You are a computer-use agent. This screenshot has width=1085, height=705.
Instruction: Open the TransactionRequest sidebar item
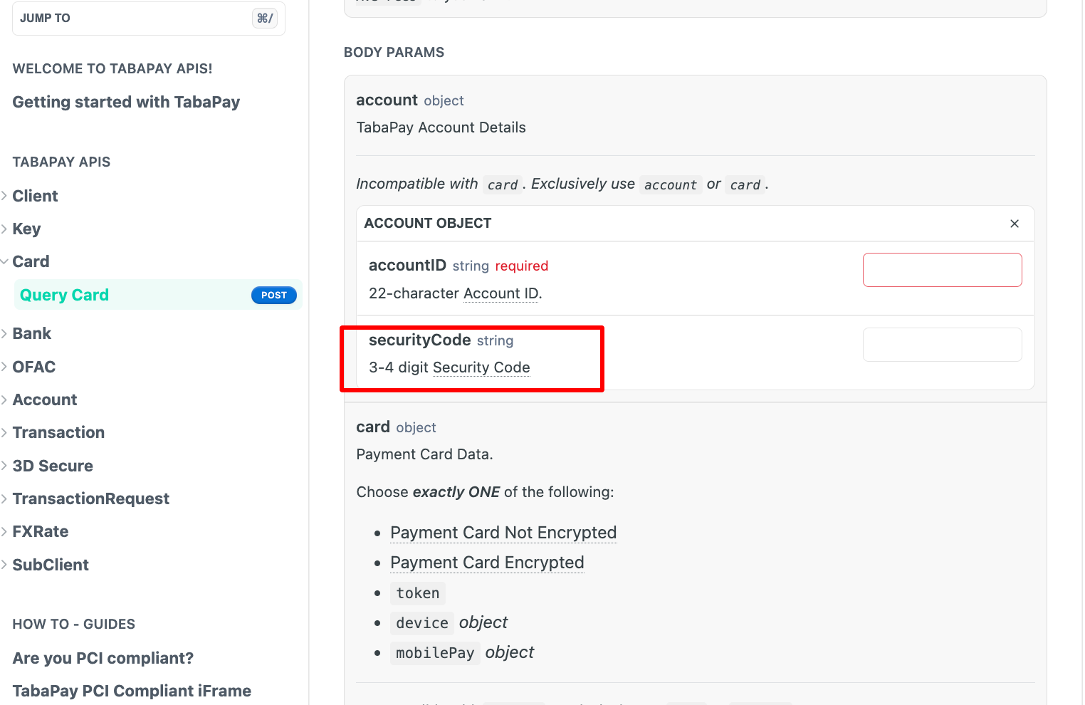pyautogui.click(x=90, y=498)
